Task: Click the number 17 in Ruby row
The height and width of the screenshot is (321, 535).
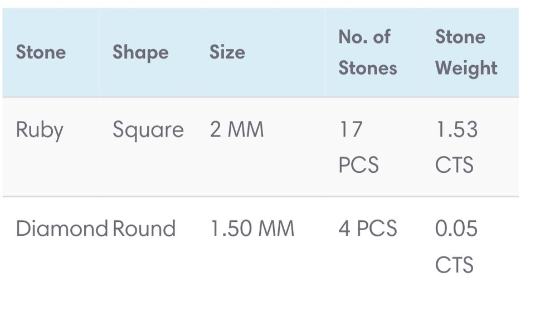Action: click(x=351, y=130)
